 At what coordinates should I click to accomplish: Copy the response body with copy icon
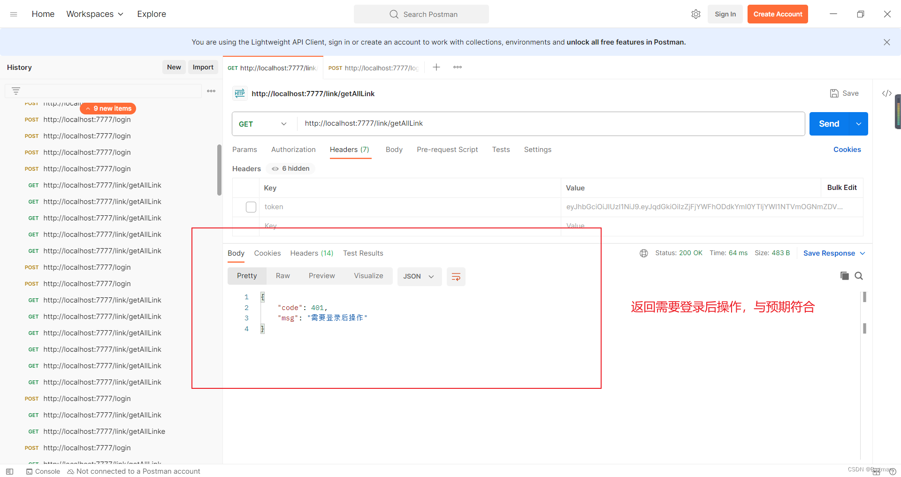pos(844,276)
